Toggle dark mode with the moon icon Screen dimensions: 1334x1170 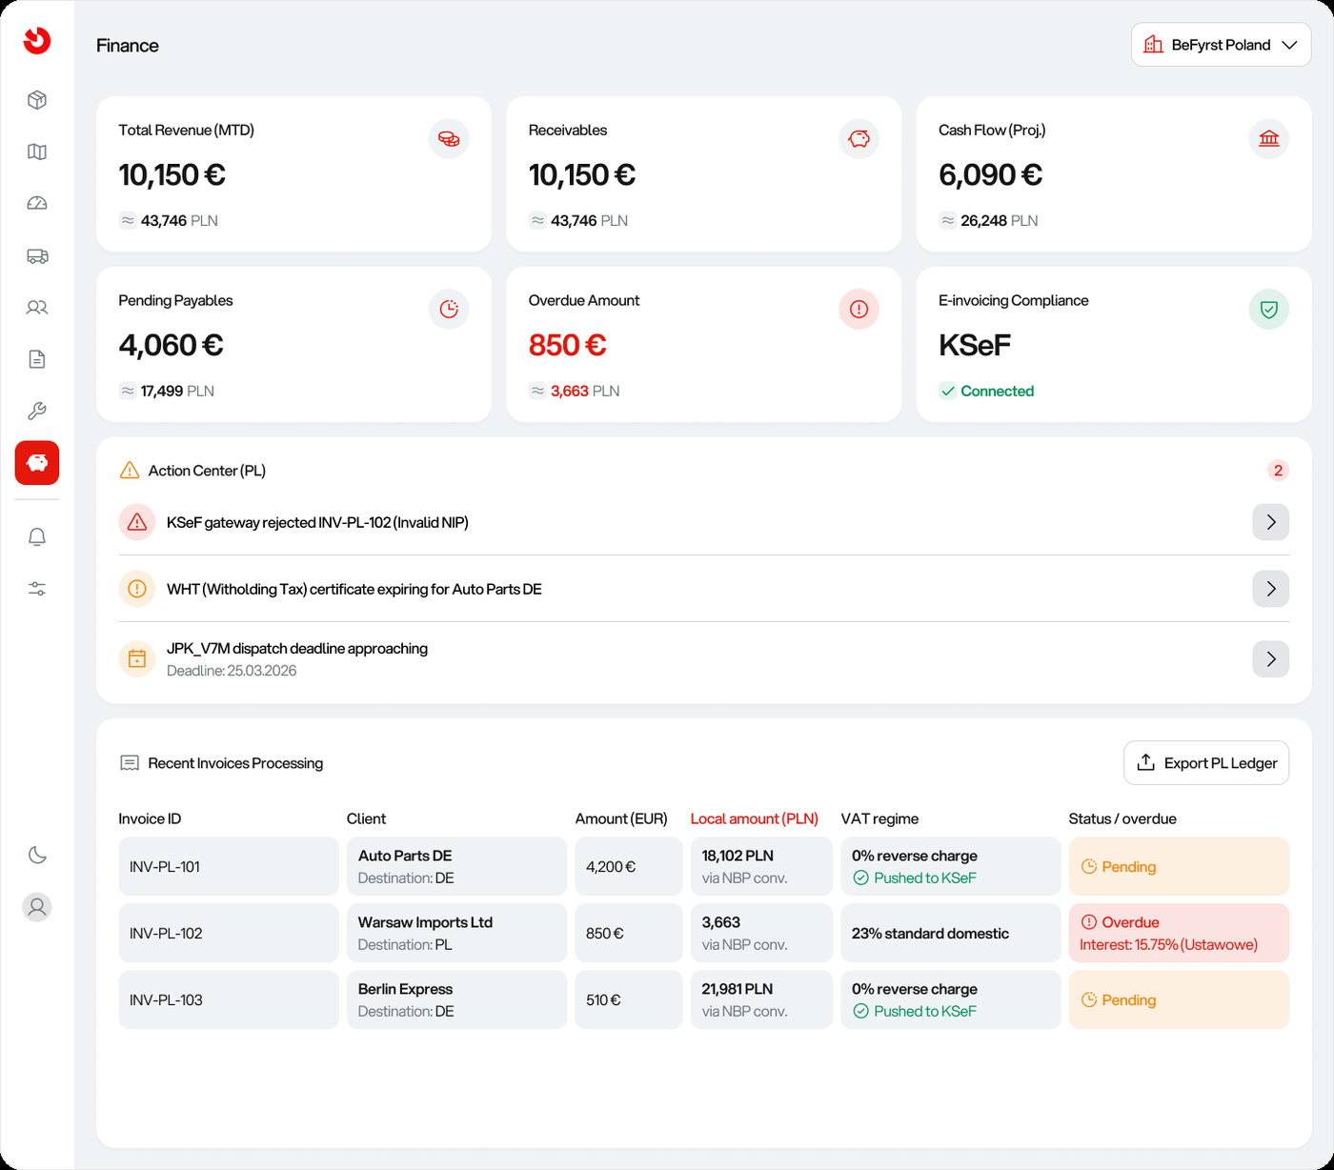tap(37, 855)
